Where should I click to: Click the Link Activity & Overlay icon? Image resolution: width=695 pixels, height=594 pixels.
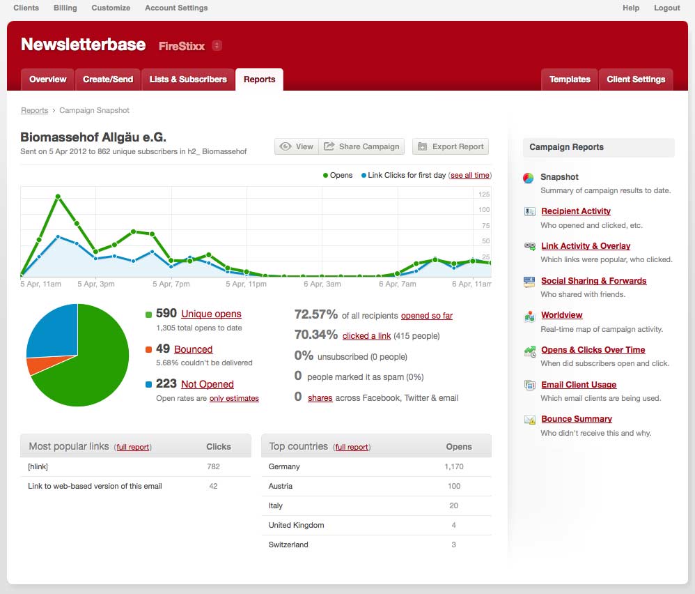tap(529, 246)
